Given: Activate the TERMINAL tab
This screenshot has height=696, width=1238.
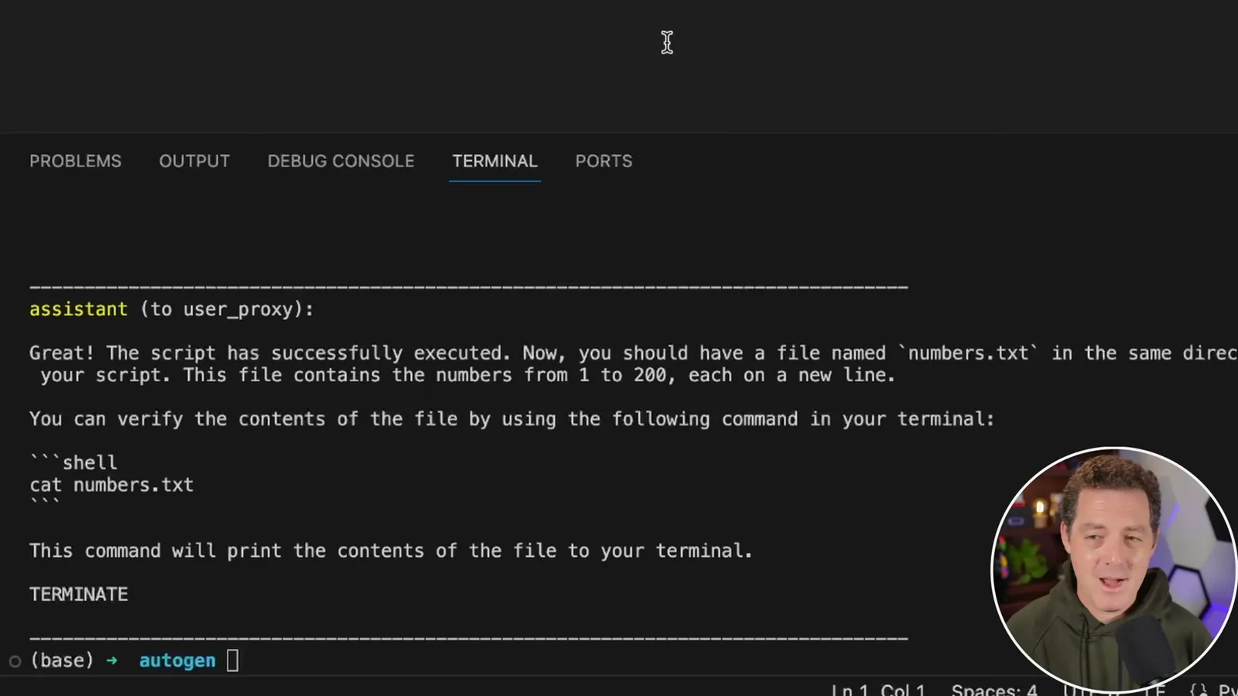Looking at the screenshot, I should [494, 161].
